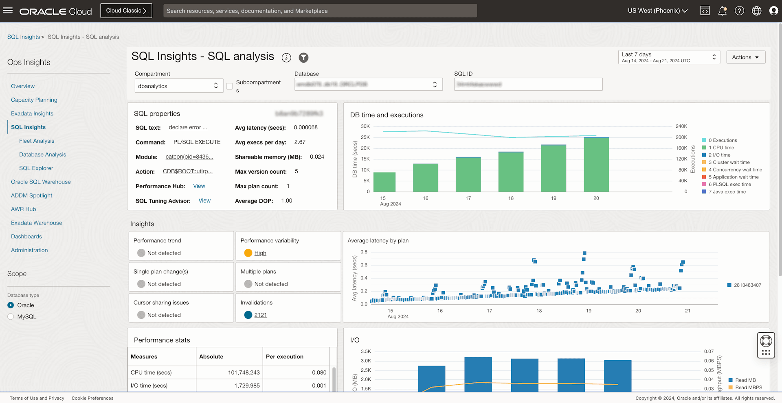The width and height of the screenshot is (782, 403).
Task: Open the 2121 invalidations link
Action: point(261,315)
